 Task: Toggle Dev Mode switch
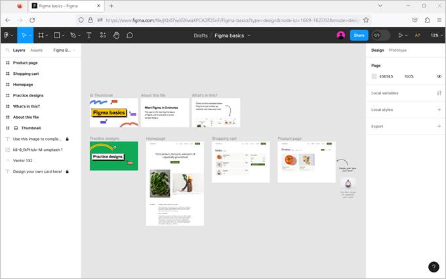pyautogui.click(x=380, y=35)
